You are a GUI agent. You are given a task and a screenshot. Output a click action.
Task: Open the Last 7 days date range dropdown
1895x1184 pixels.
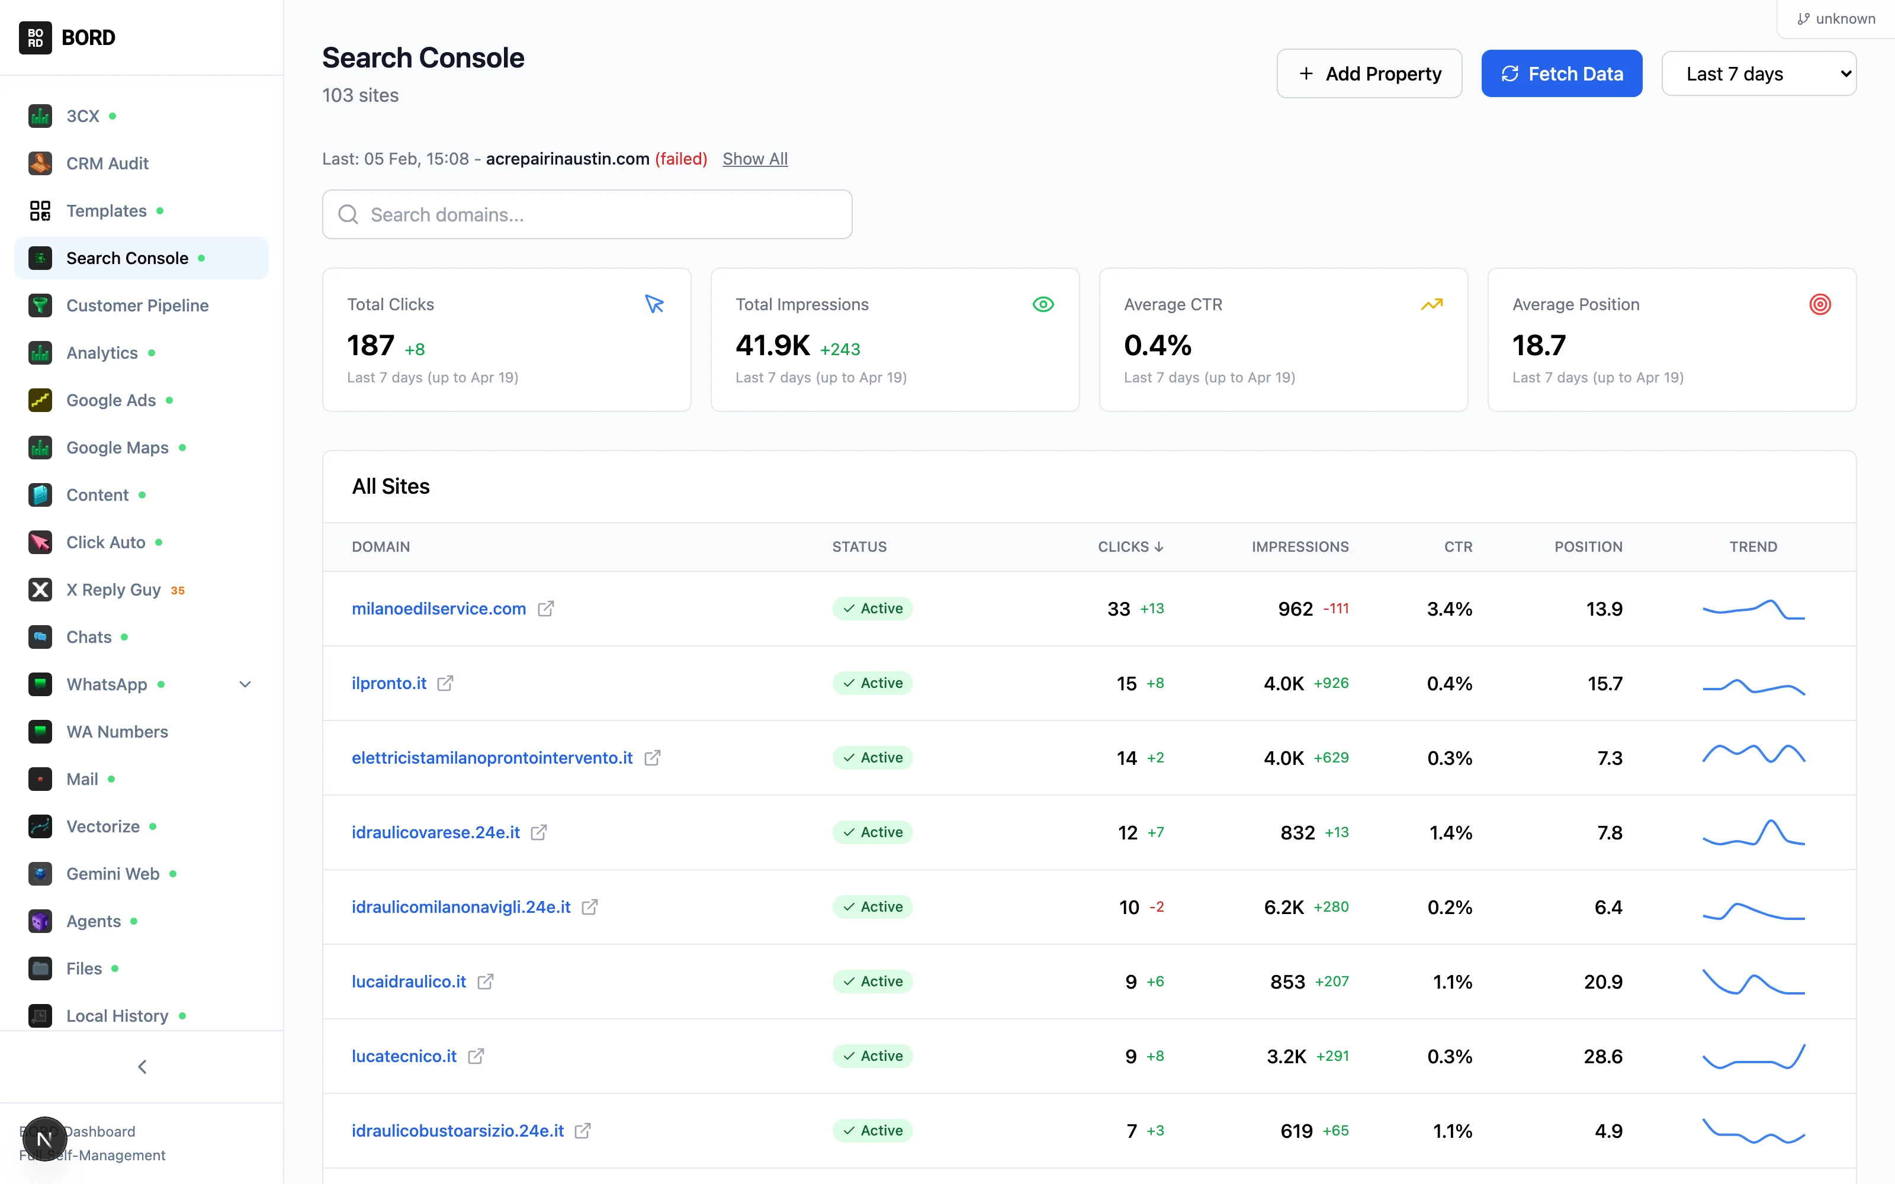tap(1758, 73)
